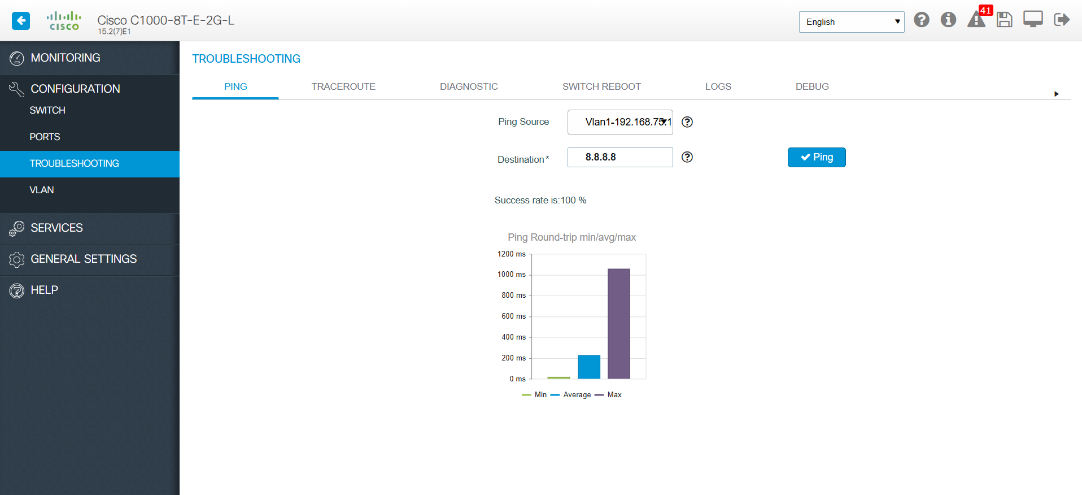
Task: Open GENERAL SETTINGS in sidebar
Action: (x=90, y=259)
